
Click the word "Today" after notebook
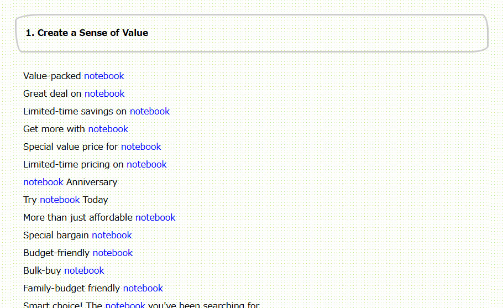[x=95, y=200]
